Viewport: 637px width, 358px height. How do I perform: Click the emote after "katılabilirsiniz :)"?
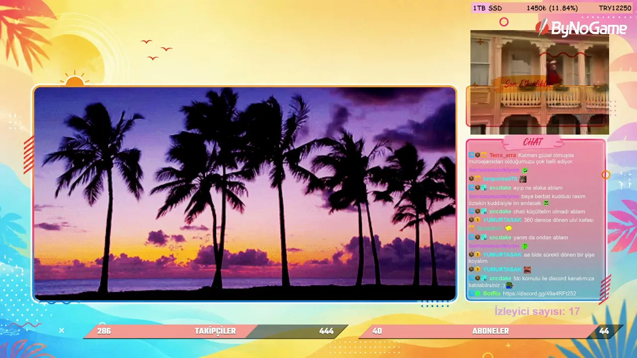pyautogui.click(x=510, y=285)
